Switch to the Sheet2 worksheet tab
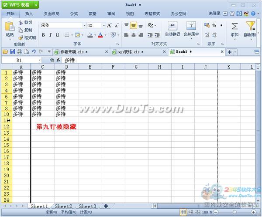The width and height of the screenshot is (262, 217). 63,206
